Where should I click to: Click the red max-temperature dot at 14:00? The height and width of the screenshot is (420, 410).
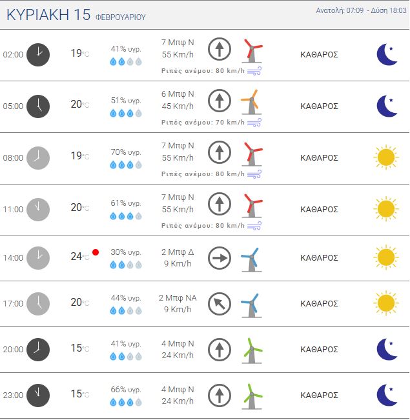pyautogui.click(x=96, y=252)
